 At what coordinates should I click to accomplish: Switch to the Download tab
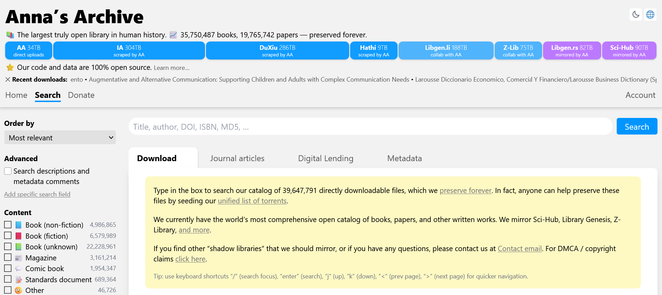point(163,158)
